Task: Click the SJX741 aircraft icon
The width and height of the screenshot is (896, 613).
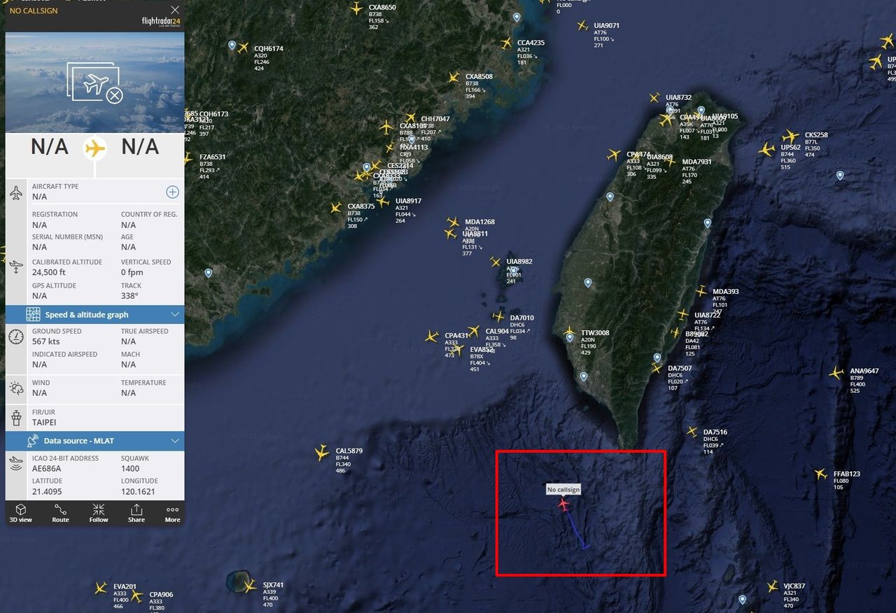Action: tap(250, 586)
